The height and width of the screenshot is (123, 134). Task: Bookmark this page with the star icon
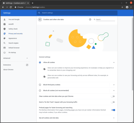pyautogui.click(x=122, y=7)
